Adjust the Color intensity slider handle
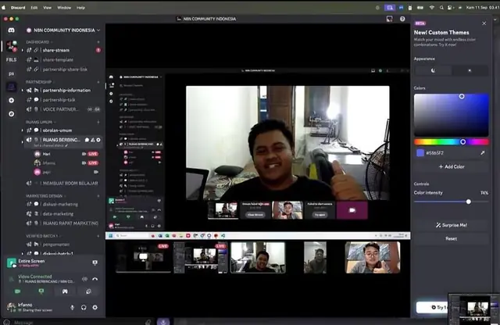Viewport: 500px width, 325px height. click(469, 202)
